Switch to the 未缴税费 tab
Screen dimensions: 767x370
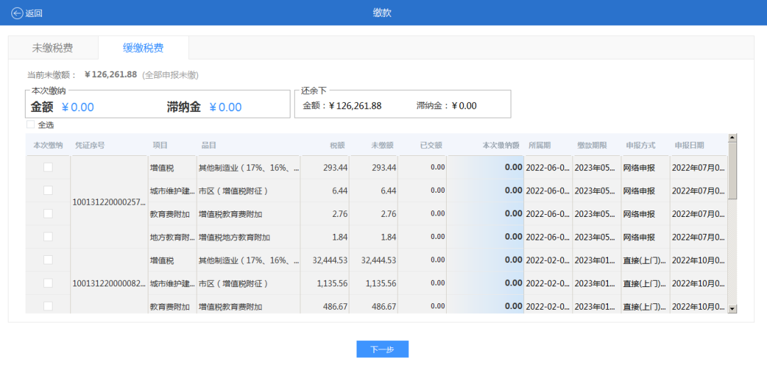click(53, 47)
